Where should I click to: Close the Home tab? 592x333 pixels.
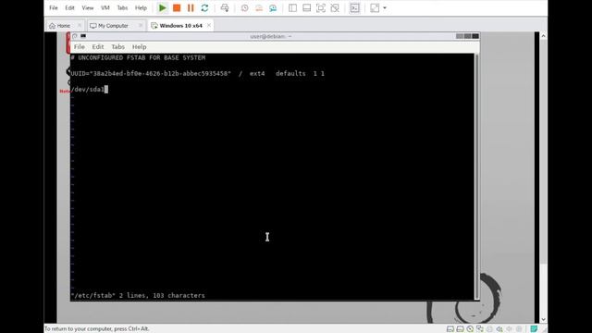point(80,25)
